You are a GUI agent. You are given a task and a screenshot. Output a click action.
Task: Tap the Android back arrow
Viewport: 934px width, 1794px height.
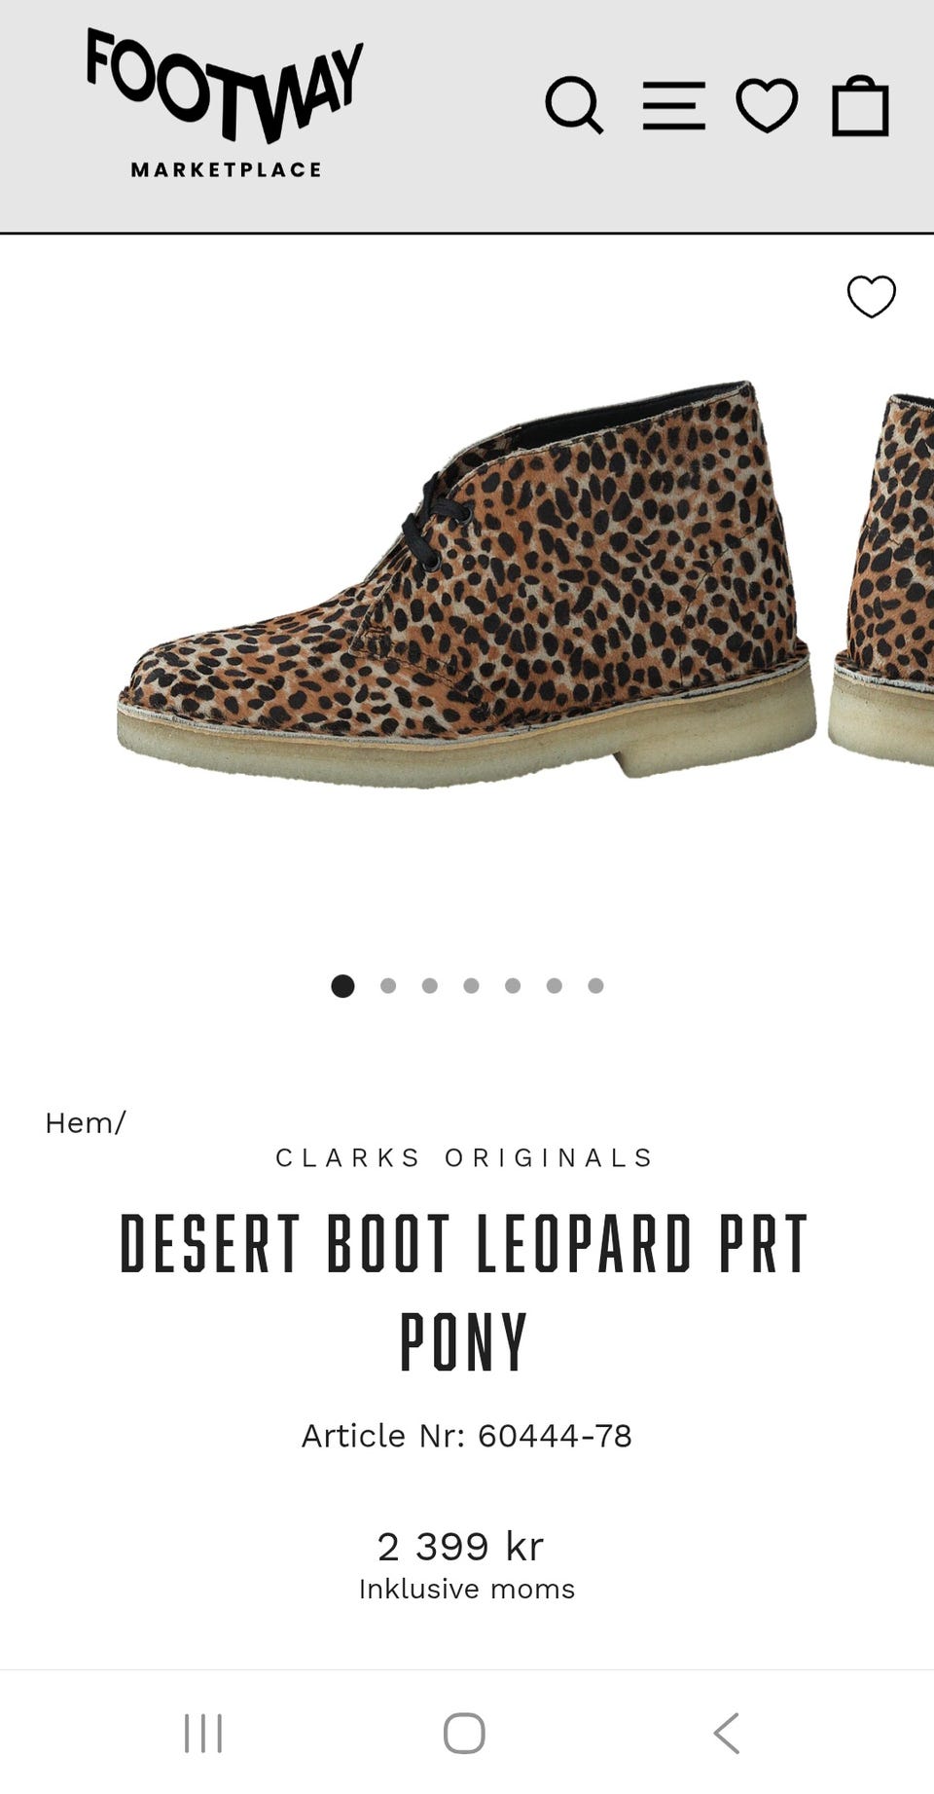tap(727, 1733)
